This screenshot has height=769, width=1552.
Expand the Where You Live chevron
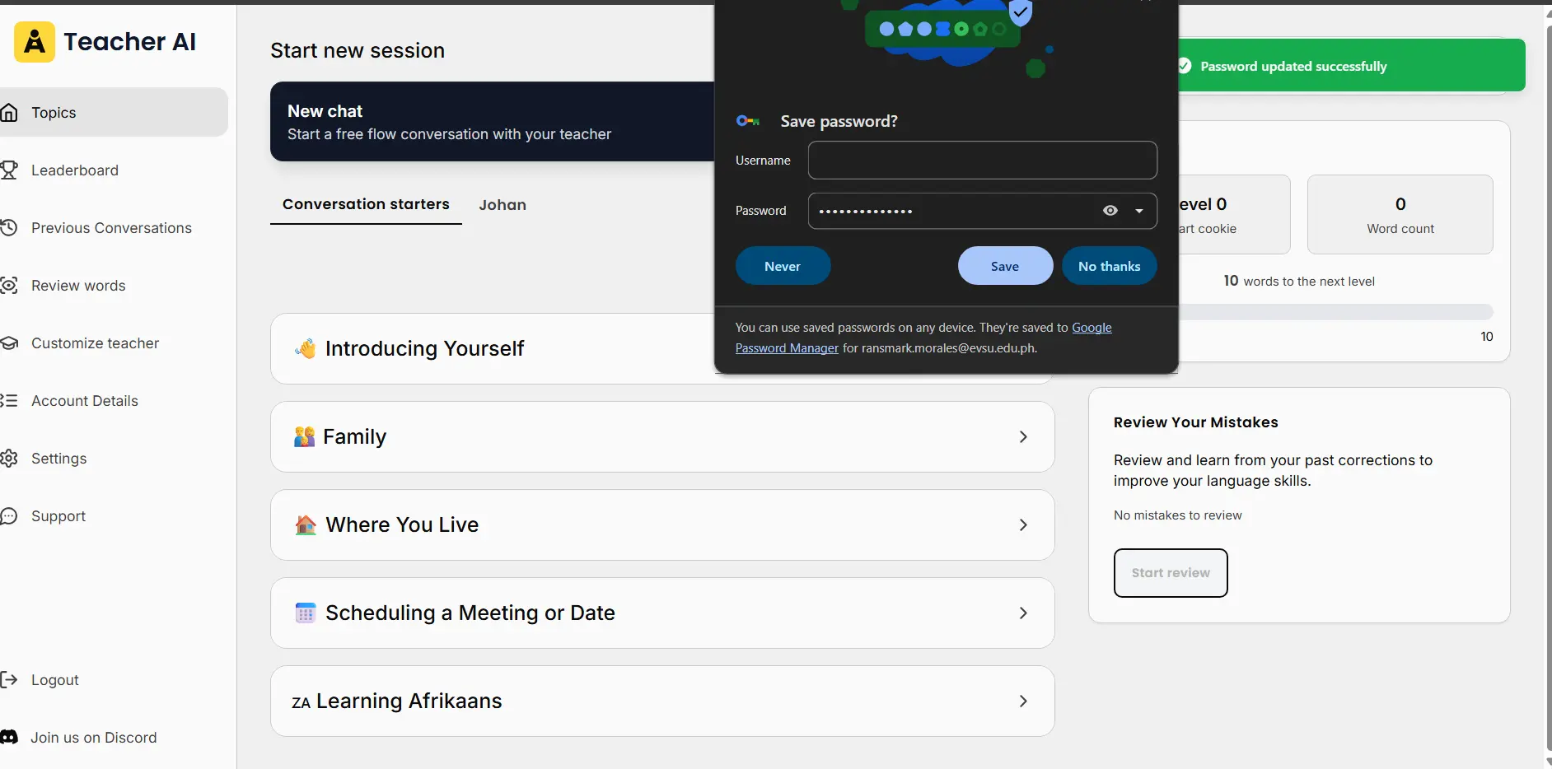[1023, 525]
